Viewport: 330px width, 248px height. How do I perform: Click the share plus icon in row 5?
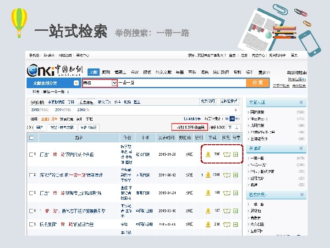[x=236, y=225]
